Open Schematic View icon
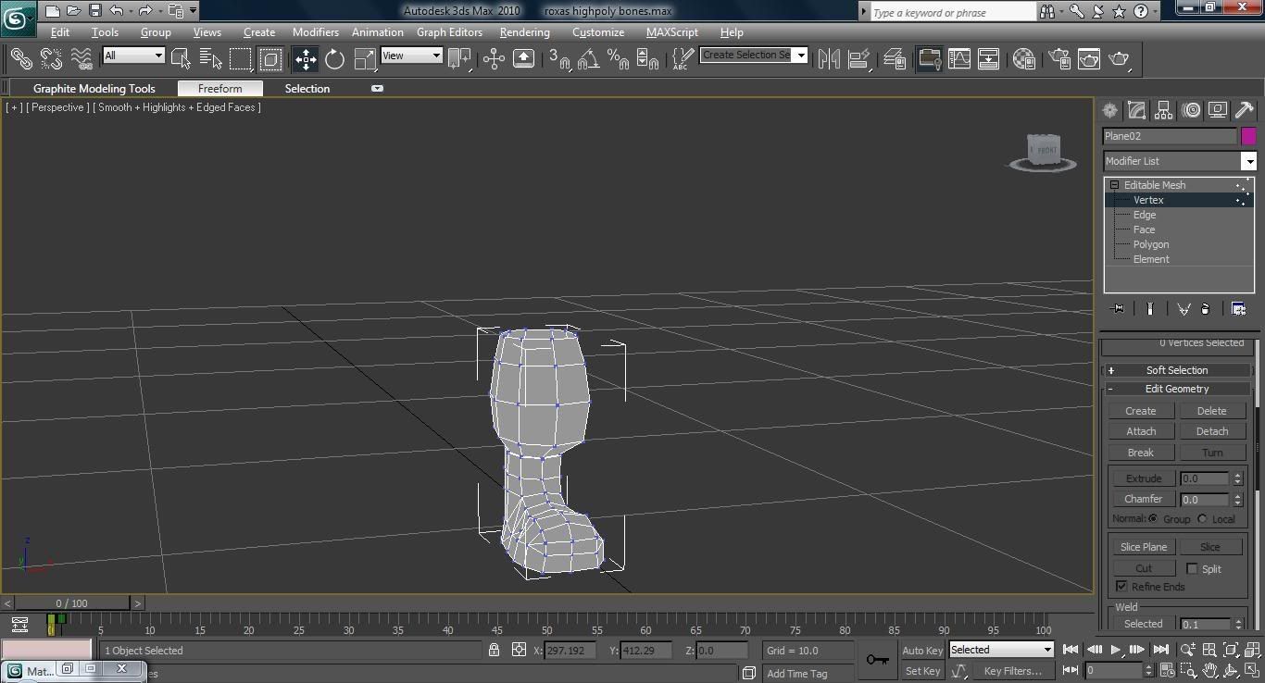This screenshot has height=683, width=1265. 989,59
